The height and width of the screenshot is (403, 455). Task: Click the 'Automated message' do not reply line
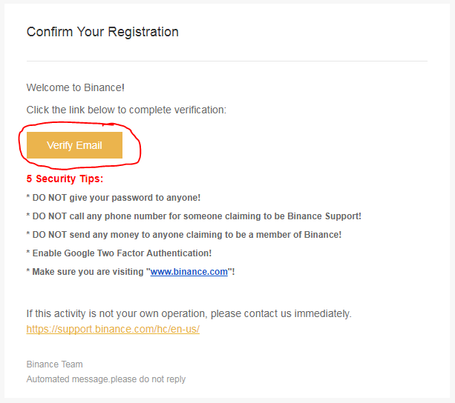click(106, 379)
